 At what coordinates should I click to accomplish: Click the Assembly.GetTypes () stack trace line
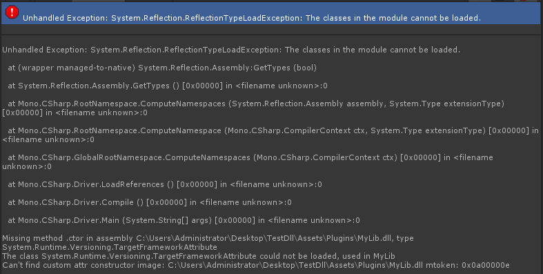pyautogui.click(x=168, y=86)
